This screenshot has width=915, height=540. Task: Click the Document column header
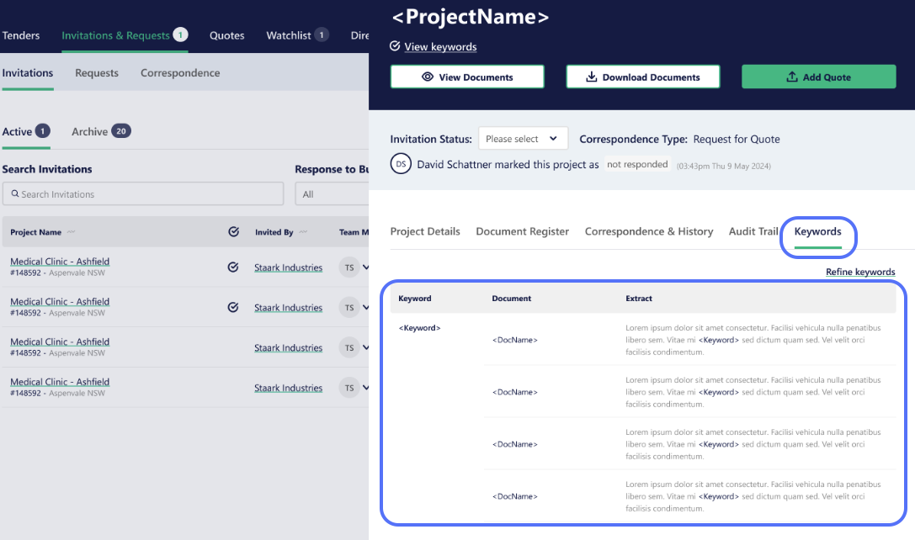click(x=511, y=299)
